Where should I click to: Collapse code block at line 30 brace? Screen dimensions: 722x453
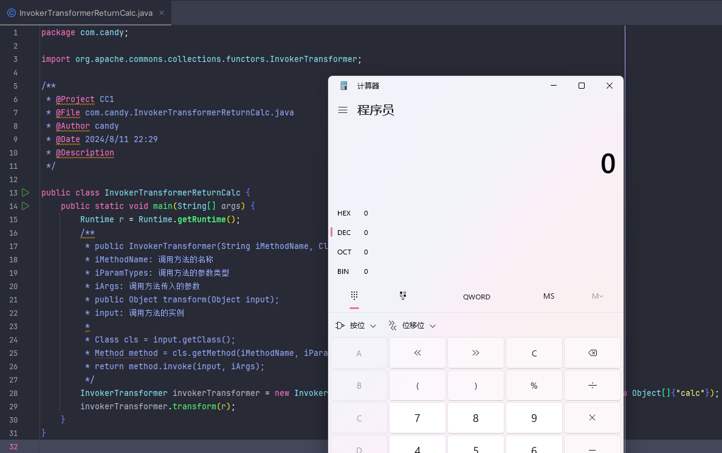tap(63, 420)
